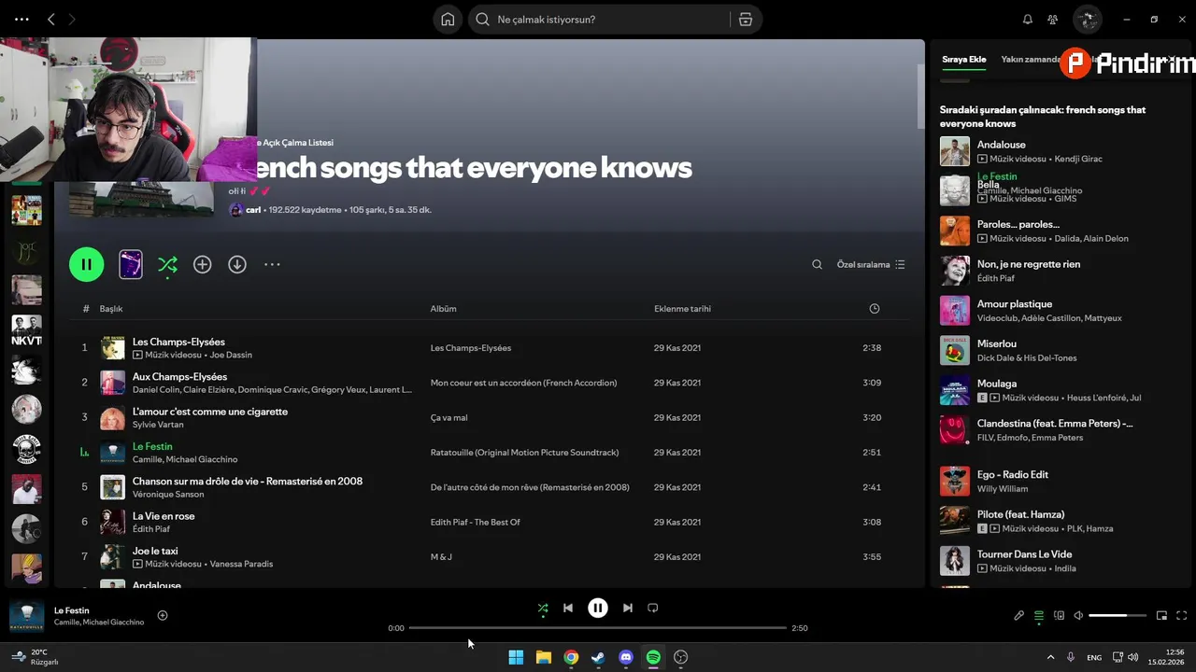Open the Spotify Home page
Screen dimensions: 1196x672
448,20
